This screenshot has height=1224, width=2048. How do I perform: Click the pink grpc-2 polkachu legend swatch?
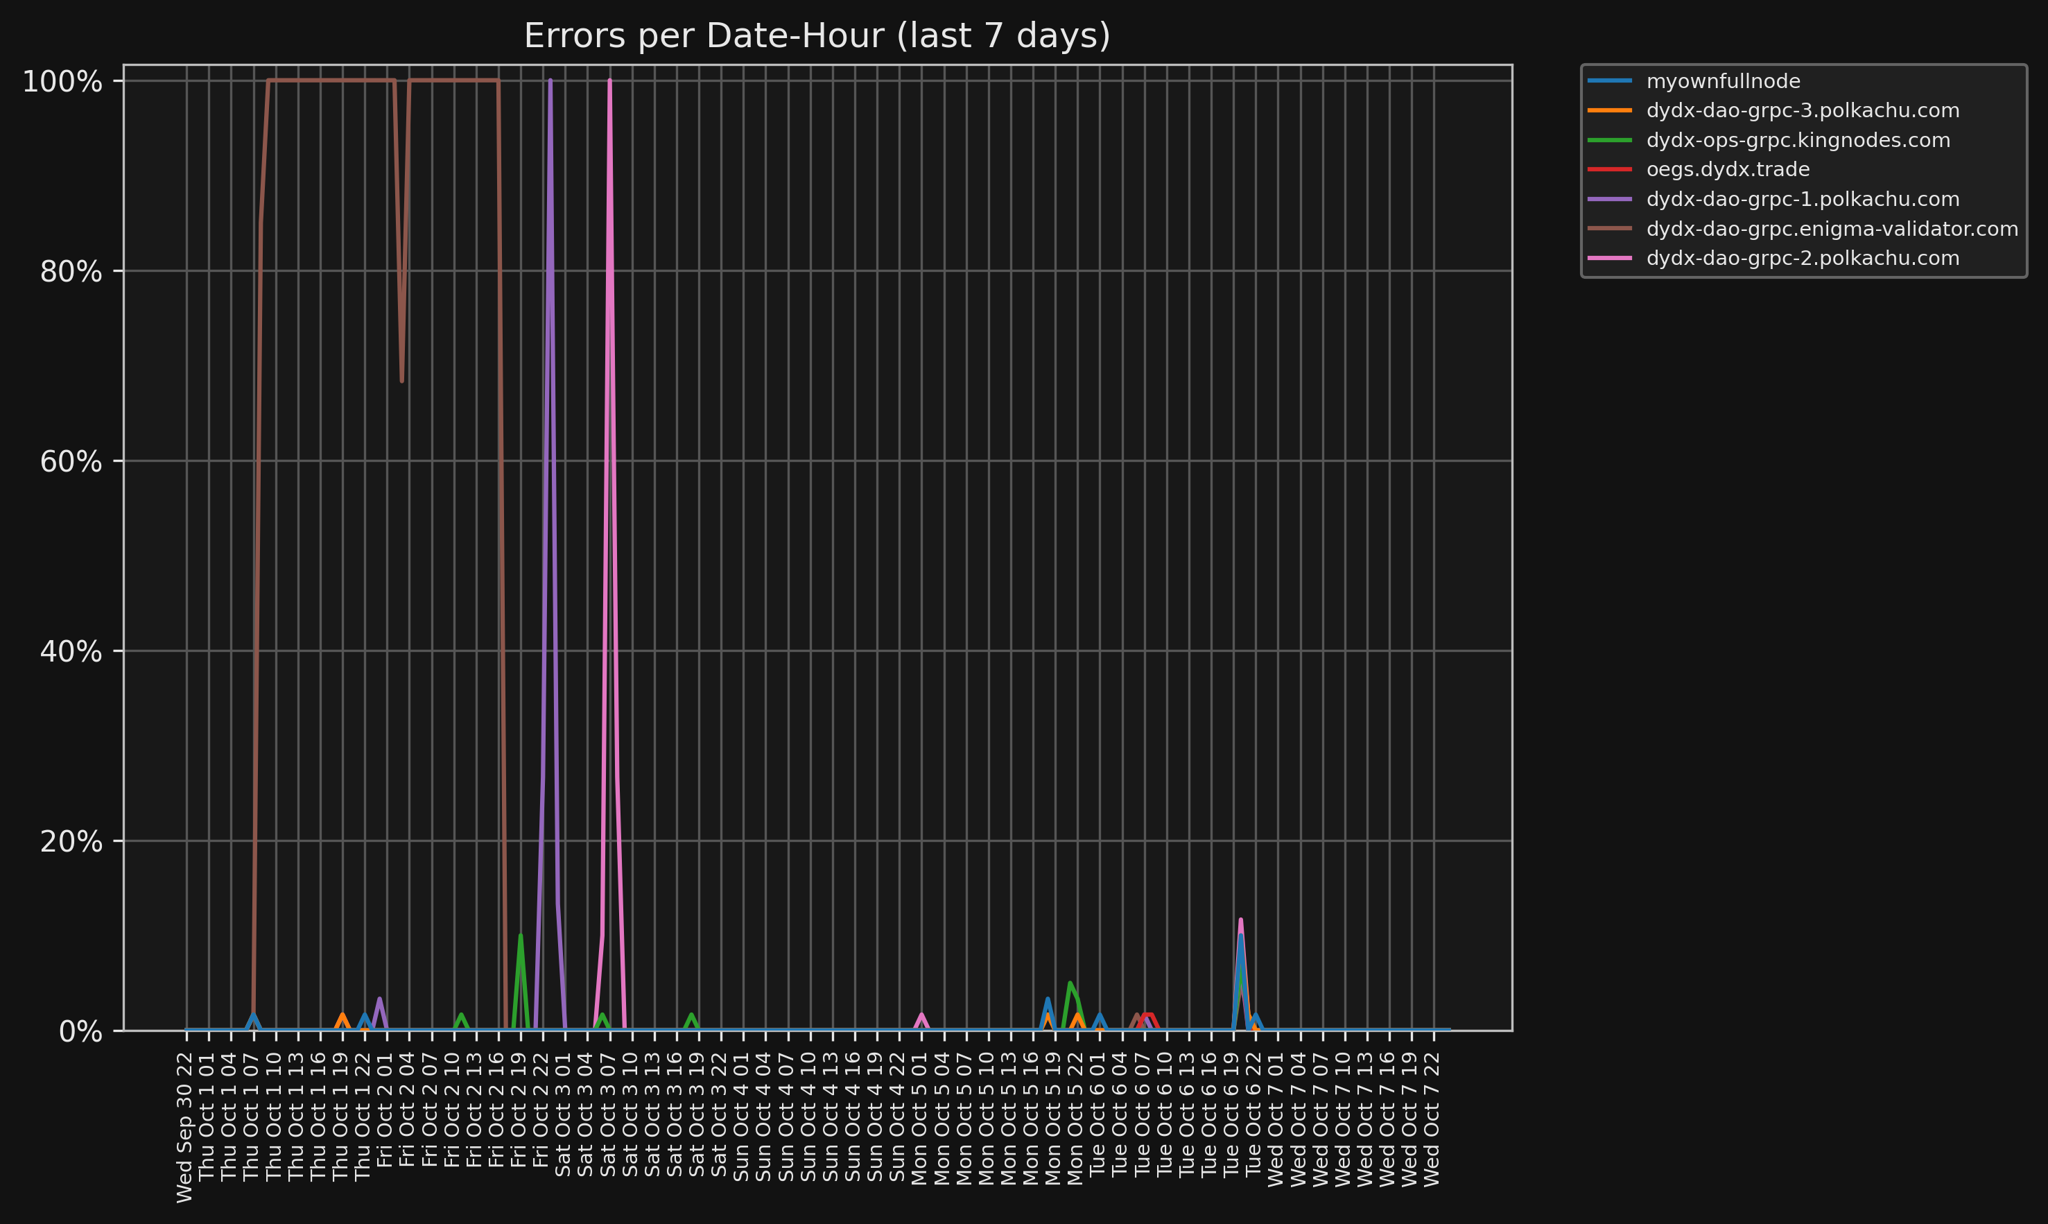[1608, 258]
